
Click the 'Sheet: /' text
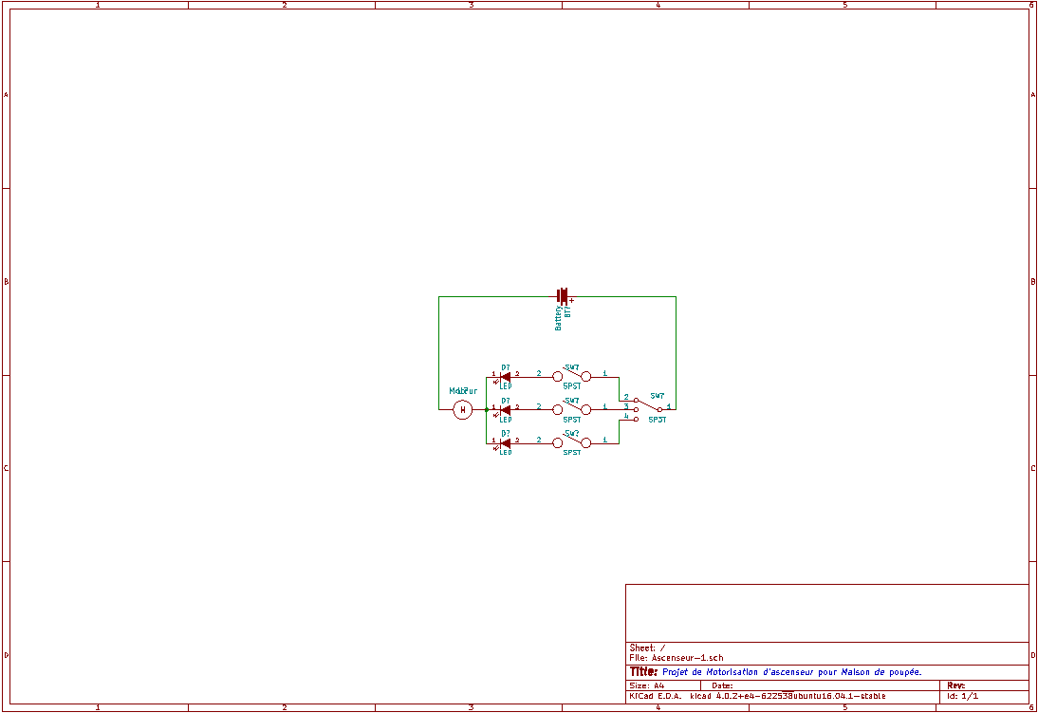647,648
